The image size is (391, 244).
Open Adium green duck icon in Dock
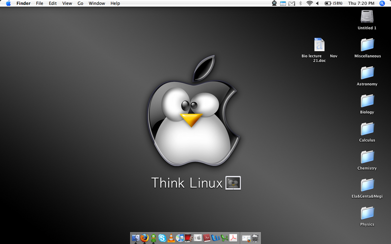point(153,238)
